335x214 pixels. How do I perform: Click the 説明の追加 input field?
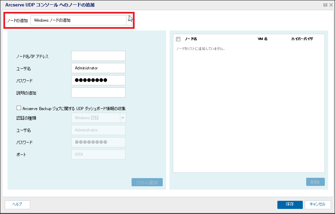pyautogui.click(x=98, y=92)
